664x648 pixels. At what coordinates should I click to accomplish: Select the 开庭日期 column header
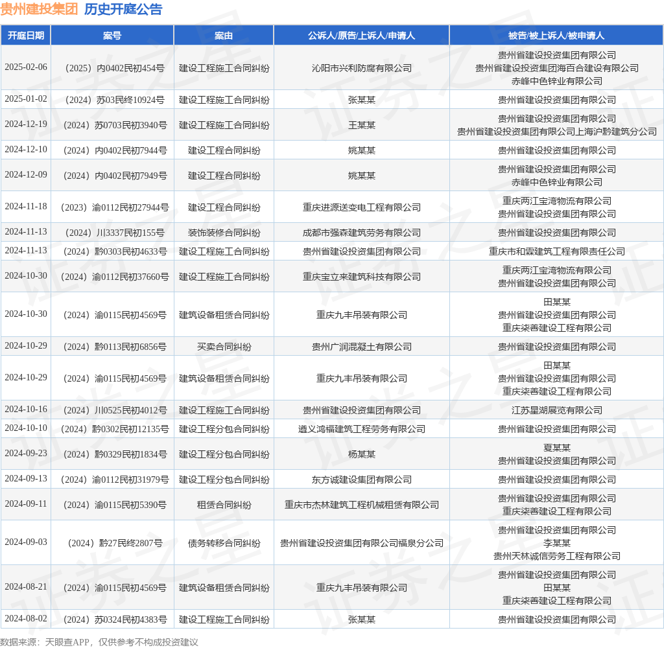click(x=26, y=36)
